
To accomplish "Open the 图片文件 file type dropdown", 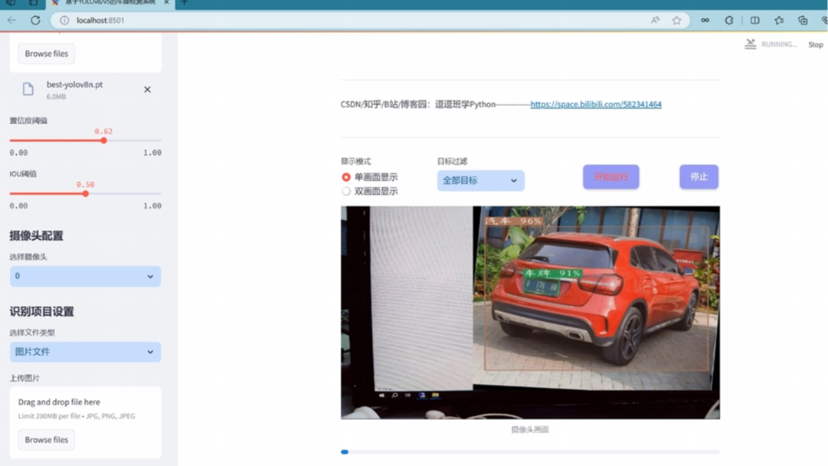I will [85, 352].
